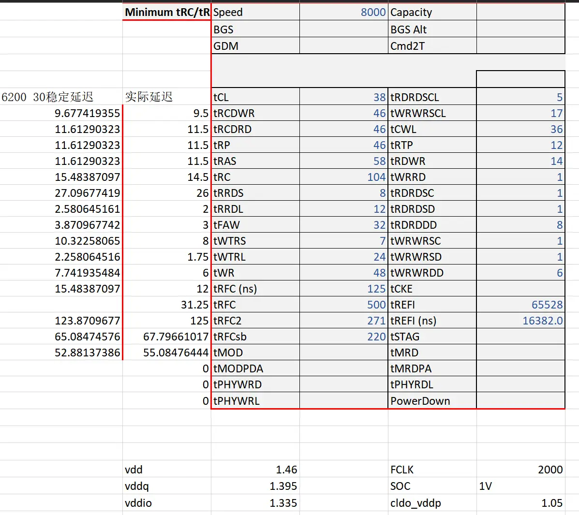
Task: Select the 'tREFI (ns)' value 16382.0
Action: [x=520, y=321]
